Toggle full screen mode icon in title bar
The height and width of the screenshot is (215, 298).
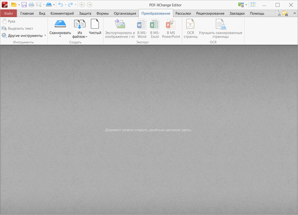tap(253, 4)
